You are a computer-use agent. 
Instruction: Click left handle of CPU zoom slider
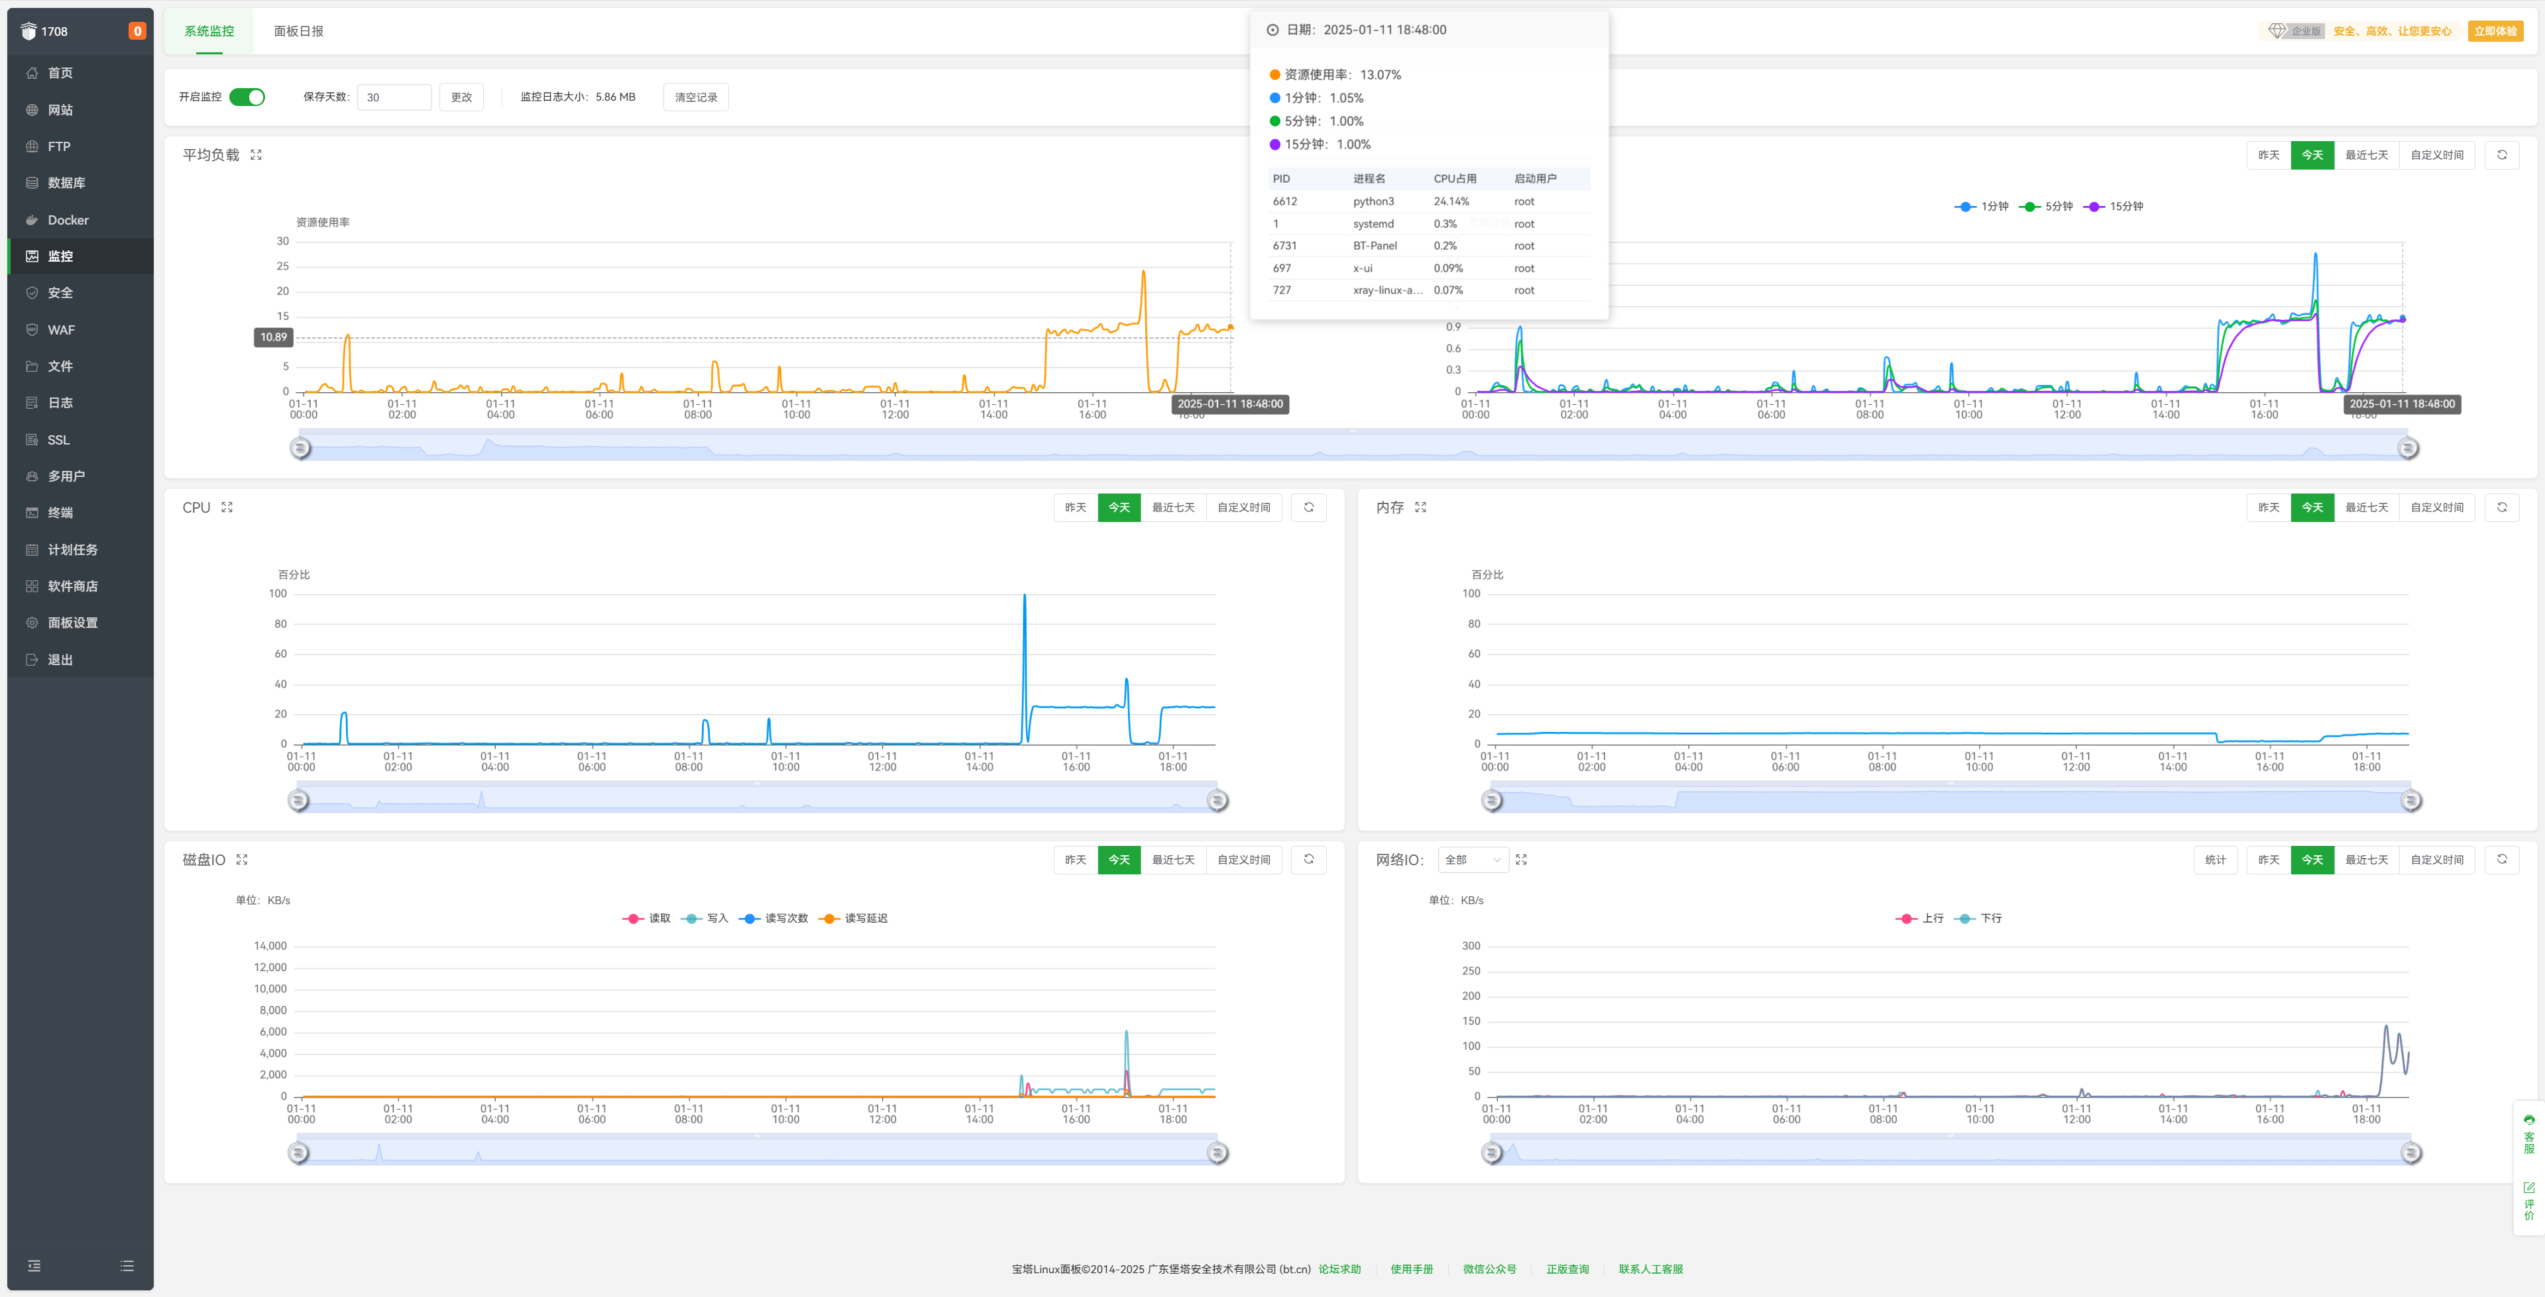tap(298, 801)
